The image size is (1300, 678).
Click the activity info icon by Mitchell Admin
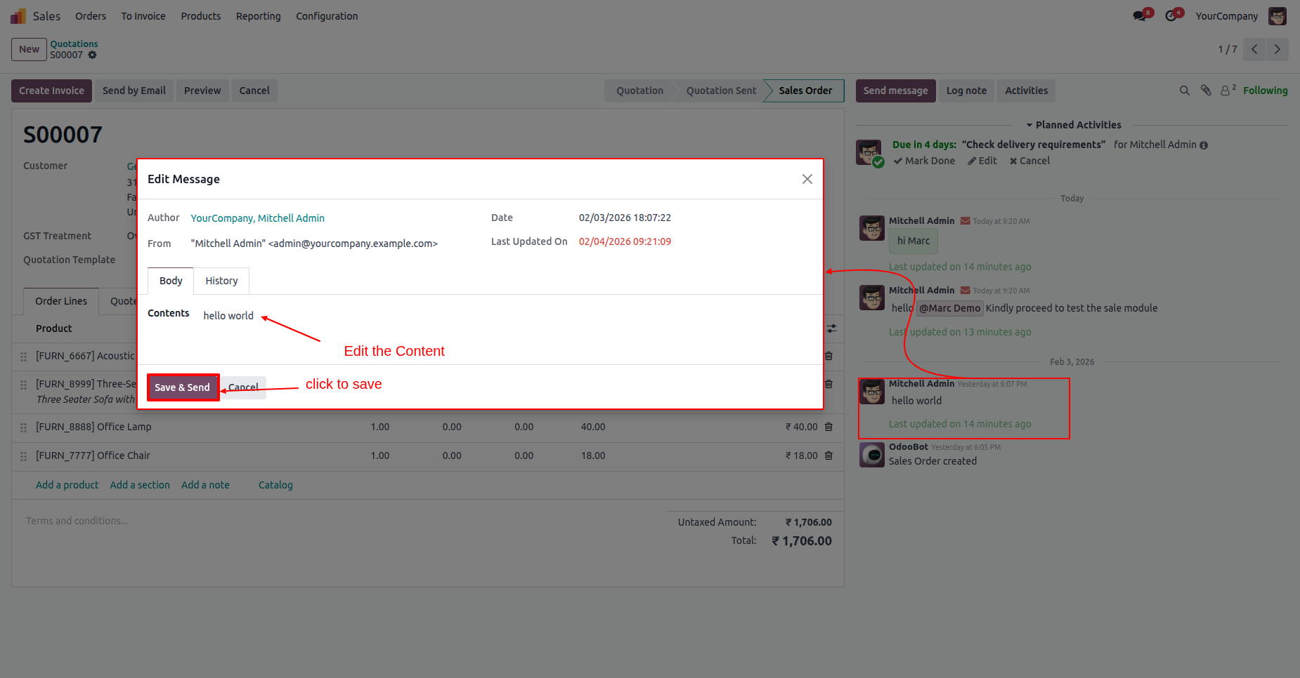[1204, 145]
